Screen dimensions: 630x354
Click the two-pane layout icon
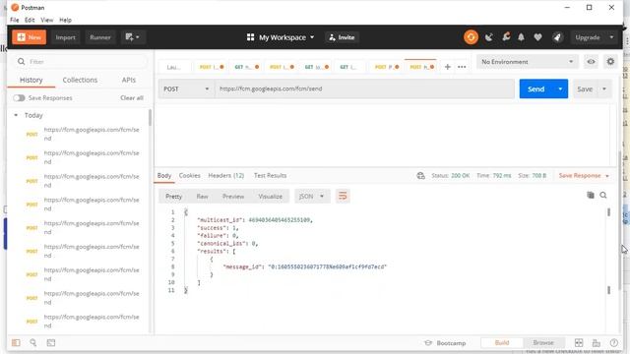point(579,343)
